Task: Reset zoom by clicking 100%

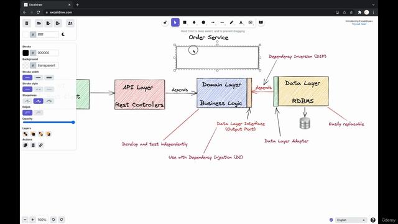Action: pos(42,220)
